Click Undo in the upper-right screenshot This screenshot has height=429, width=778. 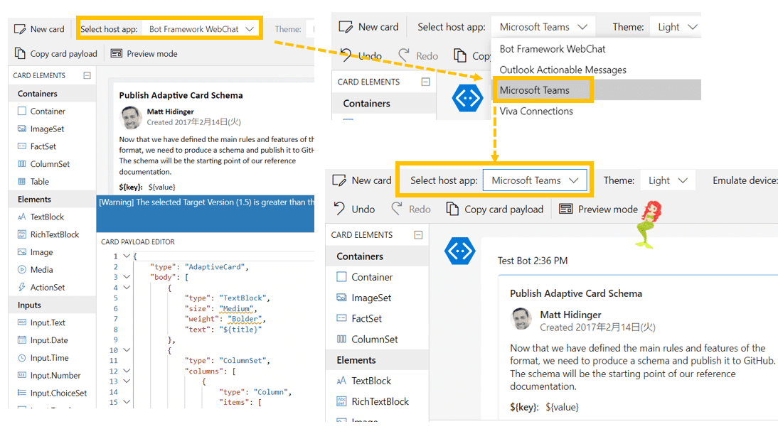pos(361,55)
